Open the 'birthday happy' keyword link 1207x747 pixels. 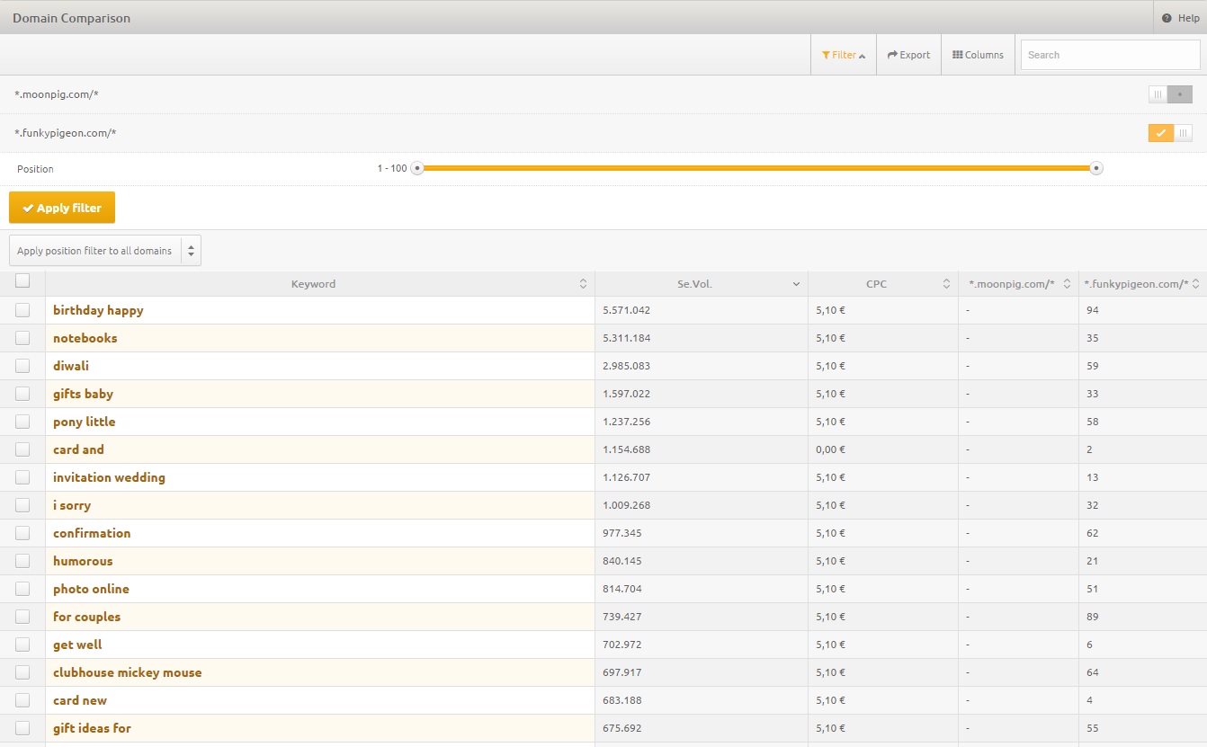pos(98,310)
